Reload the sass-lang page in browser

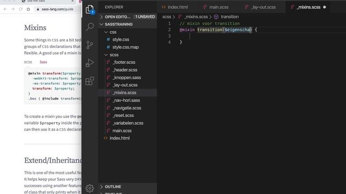[21, 9]
